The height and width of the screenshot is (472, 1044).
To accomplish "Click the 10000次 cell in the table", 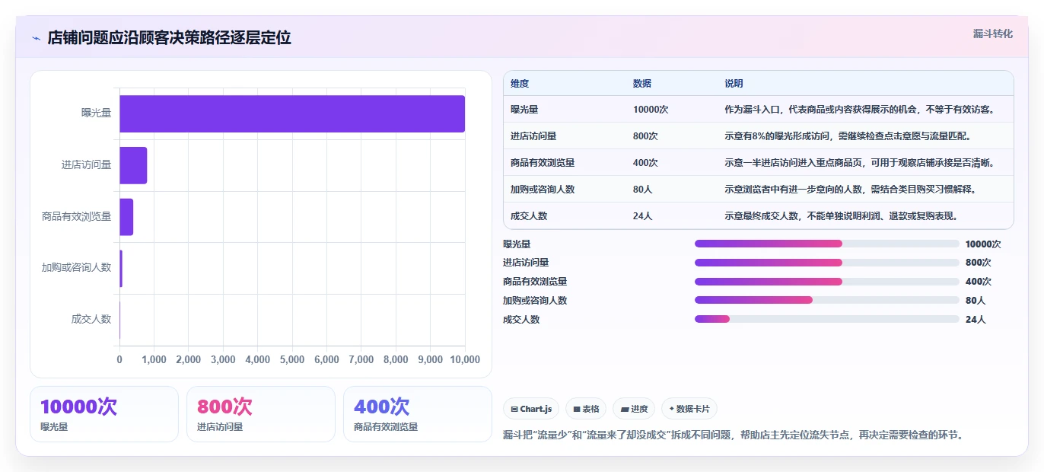I will 651,110.
